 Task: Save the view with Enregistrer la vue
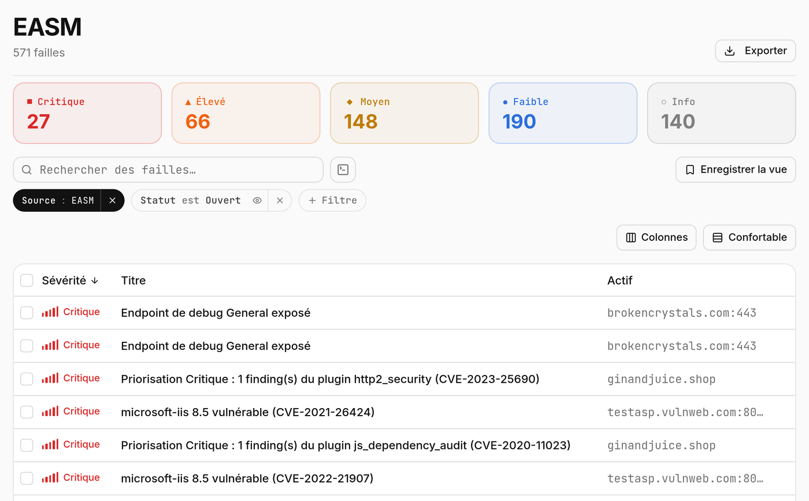coord(736,170)
